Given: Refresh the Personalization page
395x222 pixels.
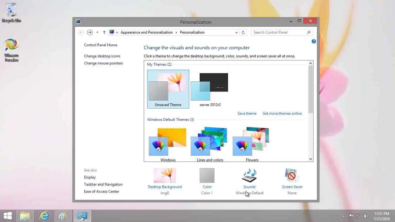Looking at the screenshot, I should click(x=243, y=32).
